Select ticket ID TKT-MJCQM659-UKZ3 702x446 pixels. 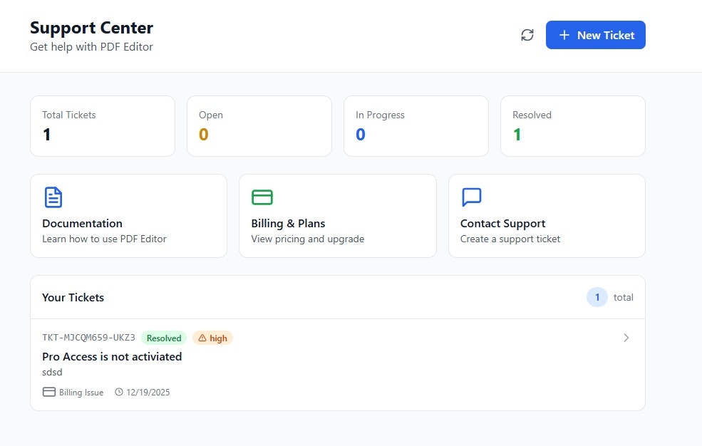[88, 338]
